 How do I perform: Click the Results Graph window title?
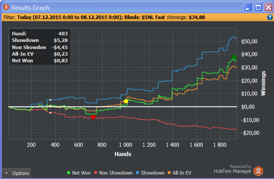tap(30, 8)
